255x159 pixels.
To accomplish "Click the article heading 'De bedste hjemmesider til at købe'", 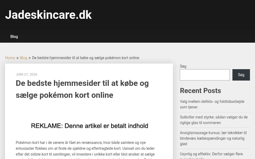I will 82,89.
